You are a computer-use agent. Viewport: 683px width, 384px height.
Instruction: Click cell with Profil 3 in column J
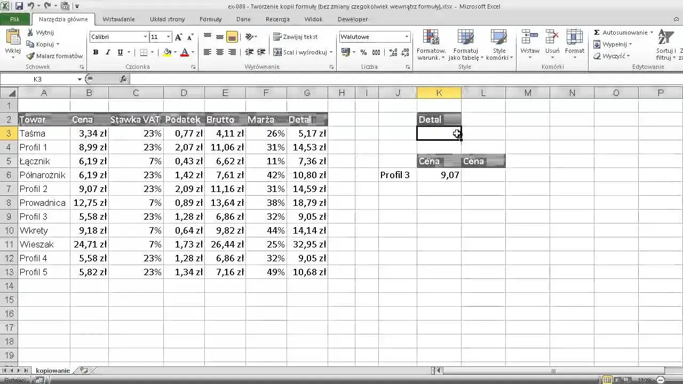(x=398, y=174)
